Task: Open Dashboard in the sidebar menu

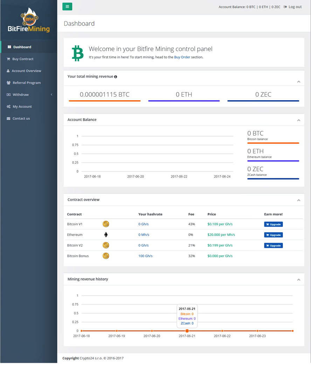Action: 29,47
